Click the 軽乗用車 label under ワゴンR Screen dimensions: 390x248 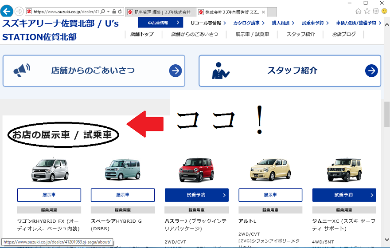49,210
